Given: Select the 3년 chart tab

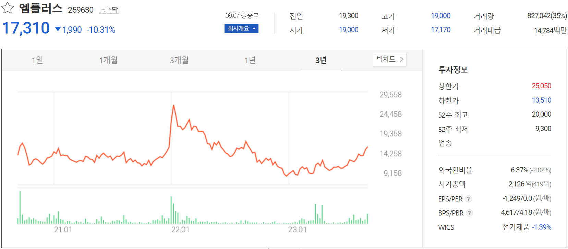Looking at the screenshot, I should (x=321, y=60).
